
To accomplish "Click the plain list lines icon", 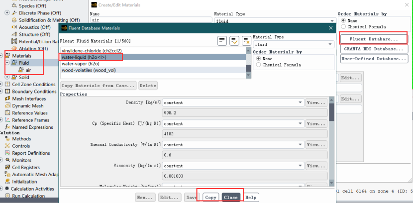I will pos(222,40).
